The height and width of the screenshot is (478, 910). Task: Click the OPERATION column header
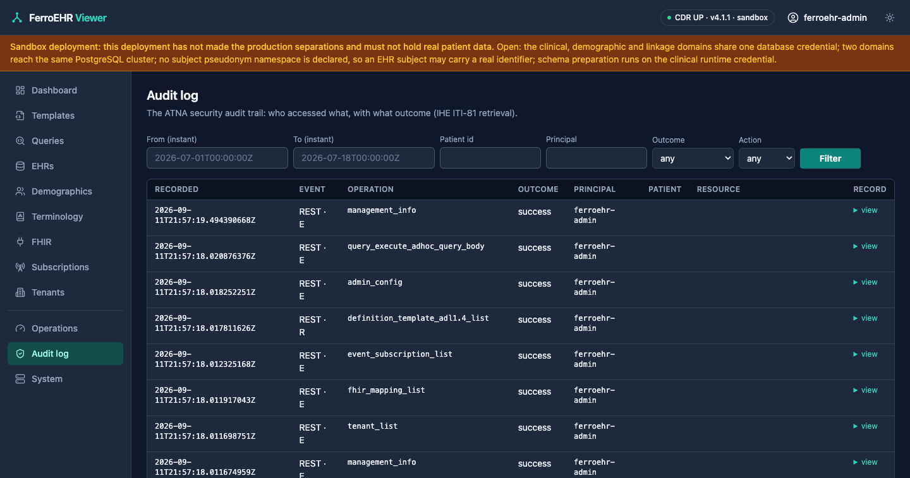(370, 189)
